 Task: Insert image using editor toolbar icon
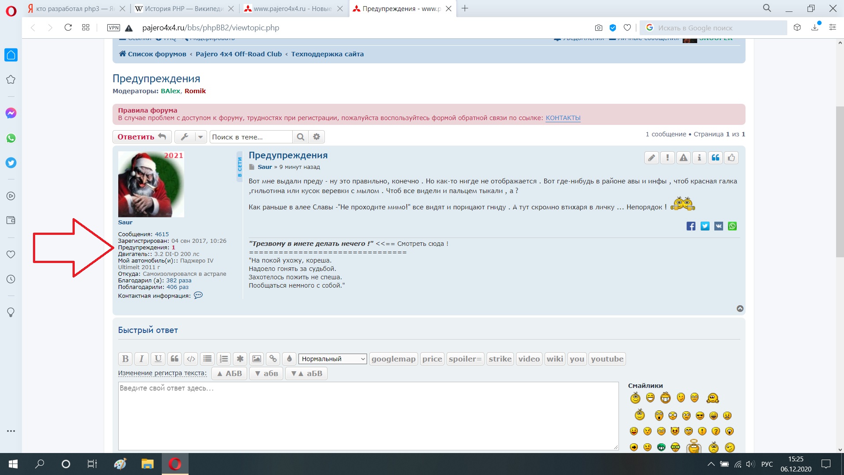257,359
